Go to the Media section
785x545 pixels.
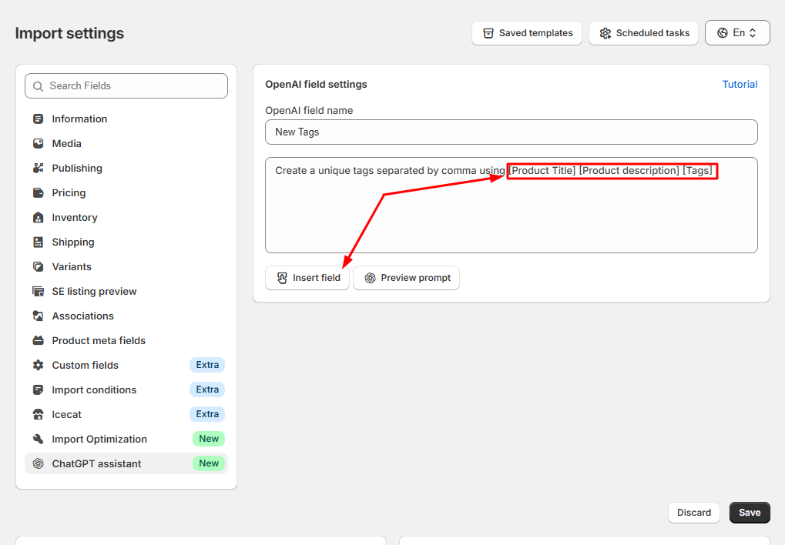click(126, 144)
